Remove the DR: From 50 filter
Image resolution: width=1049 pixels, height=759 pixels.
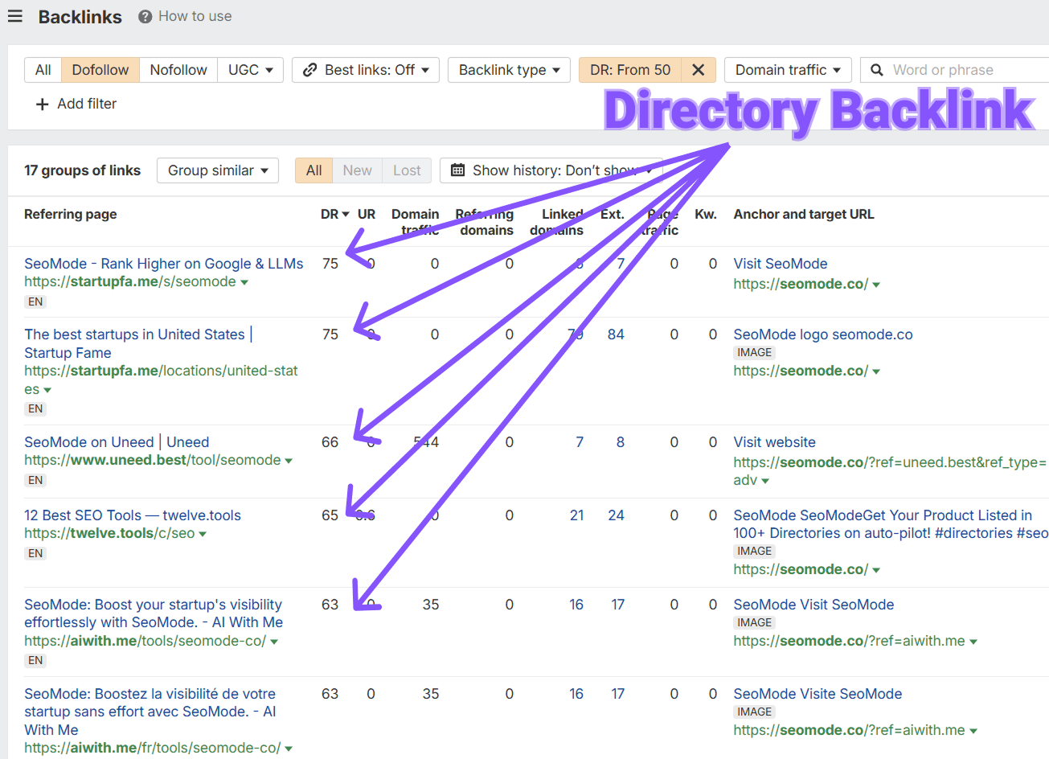pyautogui.click(x=698, y=70)
